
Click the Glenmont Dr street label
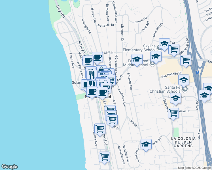pyautogui.click(x=122, y=33)
